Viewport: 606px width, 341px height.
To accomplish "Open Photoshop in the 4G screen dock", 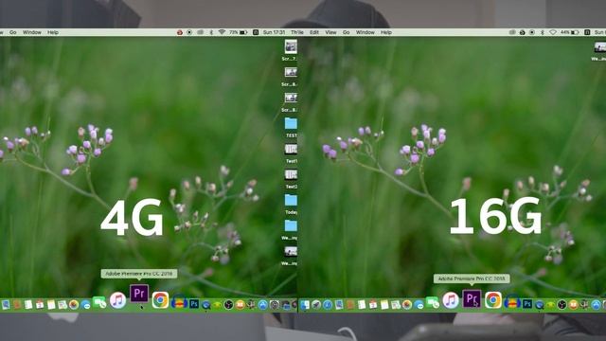I will click(194, 304).
